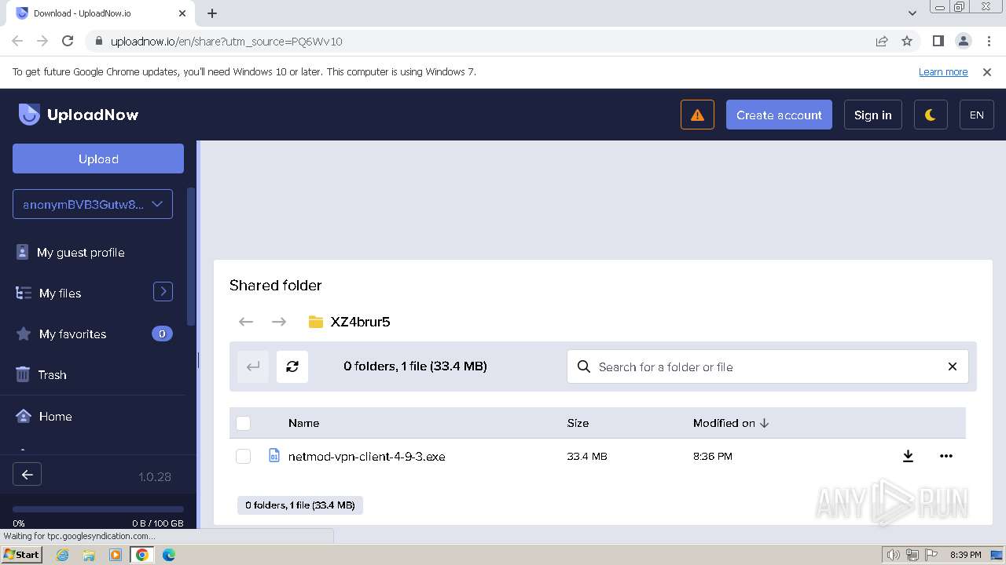The width and height of the screenshot is (1006, 565).
Task: Open My files in sidebar
Action: pyautogui.click(x=60, y=293)
